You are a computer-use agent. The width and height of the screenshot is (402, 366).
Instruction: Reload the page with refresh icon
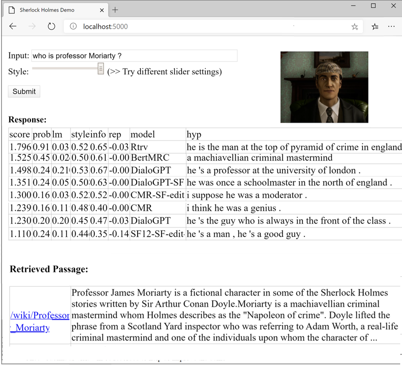click(51, 26)
